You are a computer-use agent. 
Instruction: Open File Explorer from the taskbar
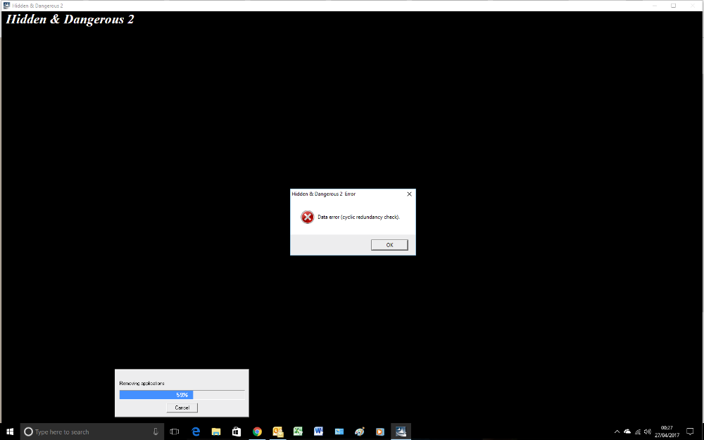(216, 432)
